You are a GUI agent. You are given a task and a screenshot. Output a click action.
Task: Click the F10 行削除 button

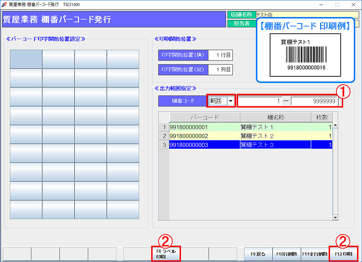coord(287,254)
